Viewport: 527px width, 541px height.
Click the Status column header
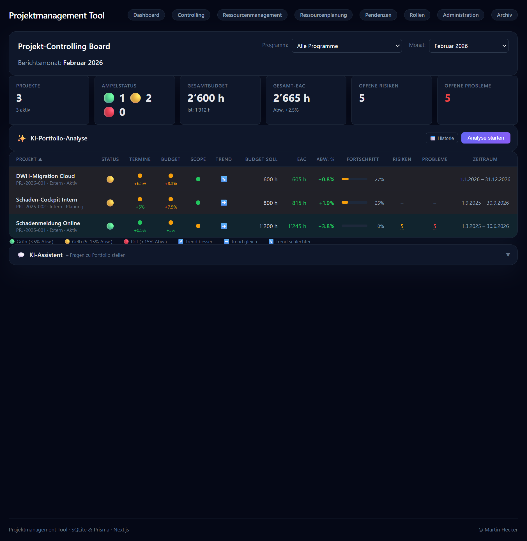click(110, 159)
